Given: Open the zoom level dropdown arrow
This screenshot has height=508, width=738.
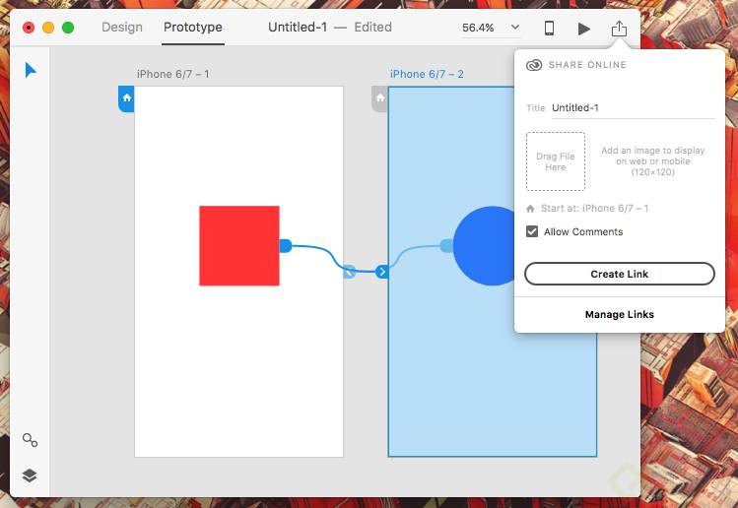Looking at the screenshot, I should 515,28.
